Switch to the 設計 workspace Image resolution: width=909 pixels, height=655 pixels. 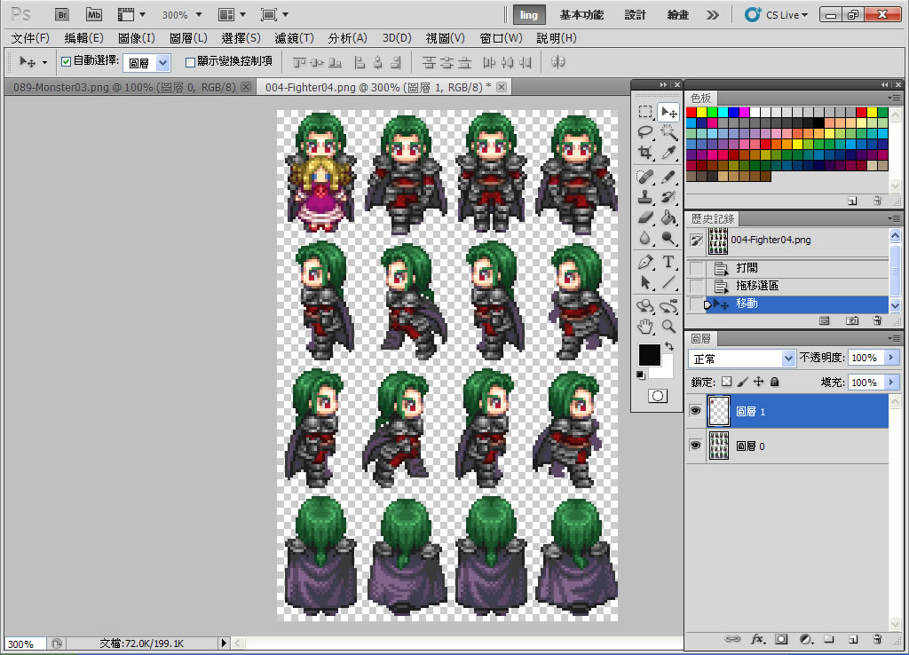coord(635,15)
